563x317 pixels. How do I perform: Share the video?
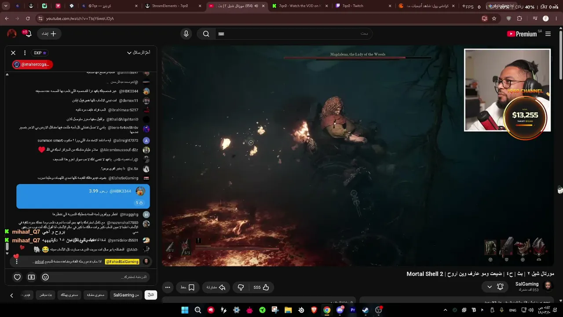(x=216, y=288)
